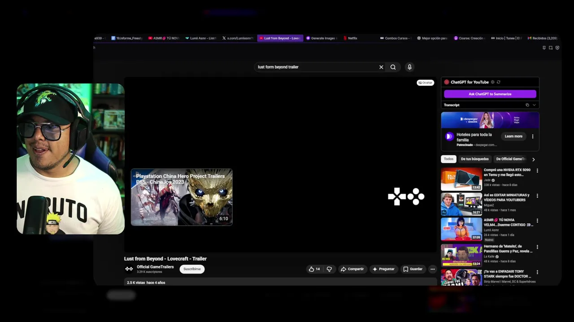Open the 'Hermano de Mateito' video thumbnail
Viewport: 574px width, 322px height.
coord(461,255)
